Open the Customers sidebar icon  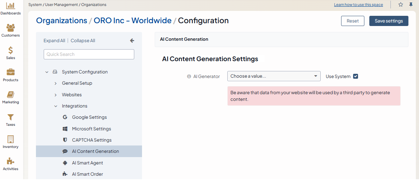pyautogui.click(x=11, y=28)
